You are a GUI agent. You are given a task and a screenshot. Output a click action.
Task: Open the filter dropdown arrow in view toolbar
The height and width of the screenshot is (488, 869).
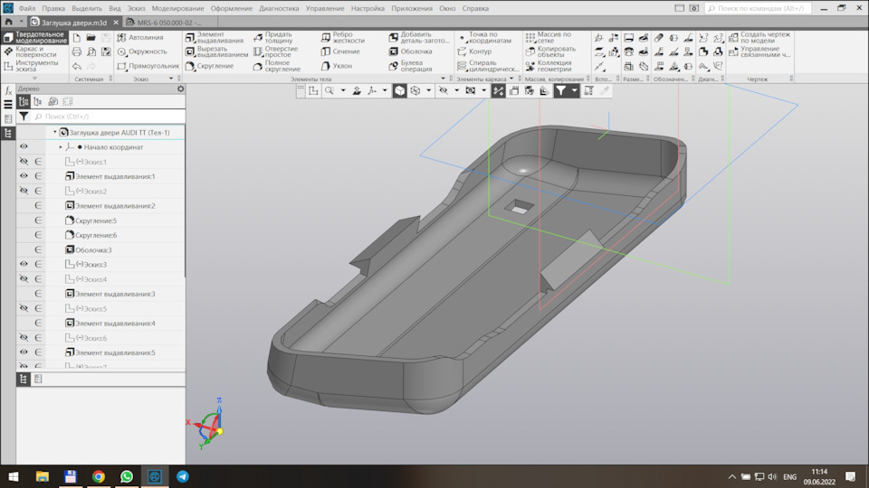click(x=575, y=91)
